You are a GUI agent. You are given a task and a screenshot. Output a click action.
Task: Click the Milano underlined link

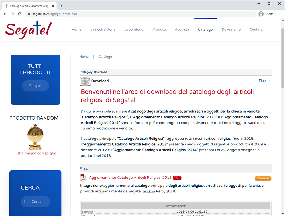click(149, 191)
